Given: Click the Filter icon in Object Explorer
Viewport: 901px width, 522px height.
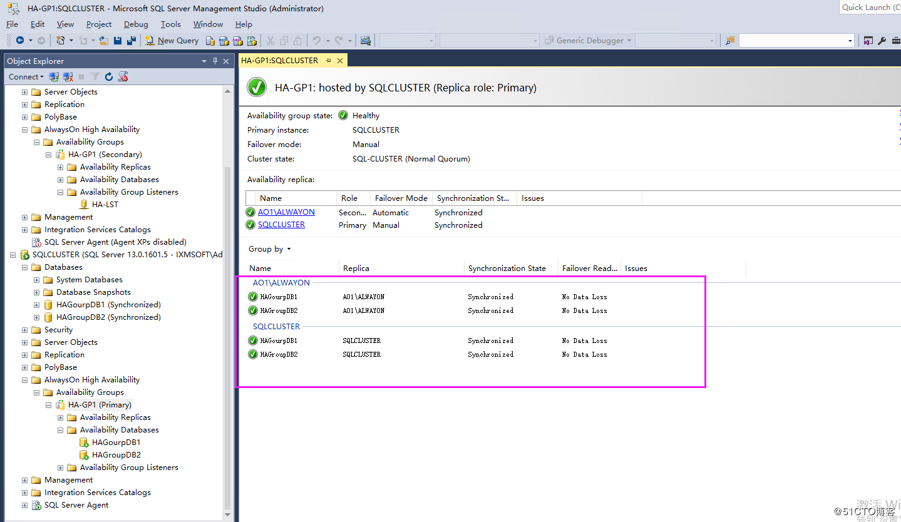Looking at the screenshot, I should tap(95, 76).
